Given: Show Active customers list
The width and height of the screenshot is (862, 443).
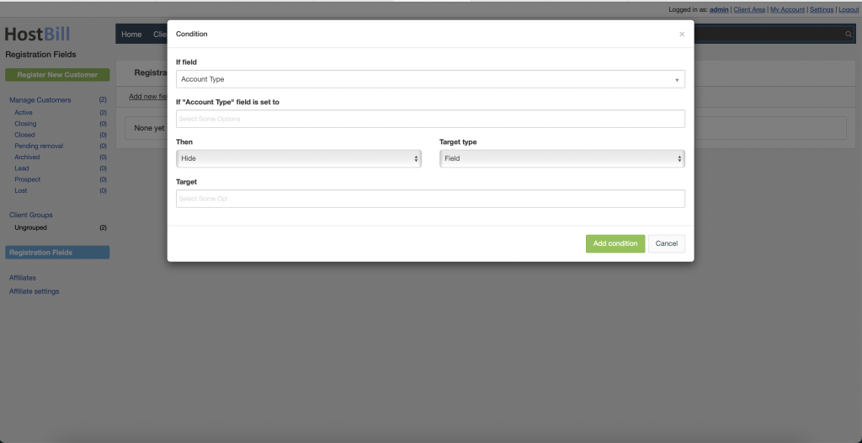Looking at the screenshot, I should point(24,112).
